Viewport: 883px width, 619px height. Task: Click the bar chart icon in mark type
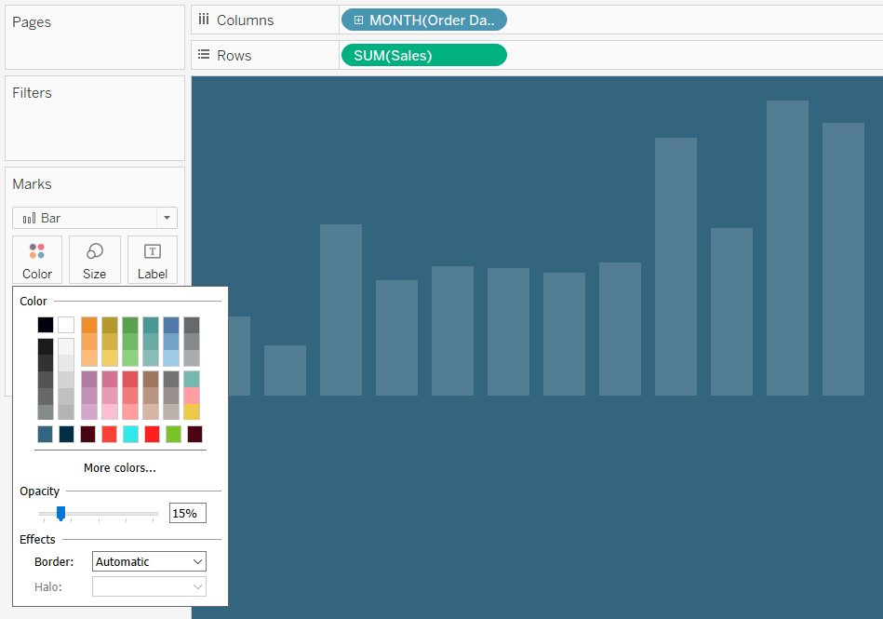point(29,218)
